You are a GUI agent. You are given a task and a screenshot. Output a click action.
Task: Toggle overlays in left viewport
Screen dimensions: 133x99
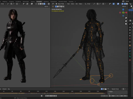tap(32, 4)
